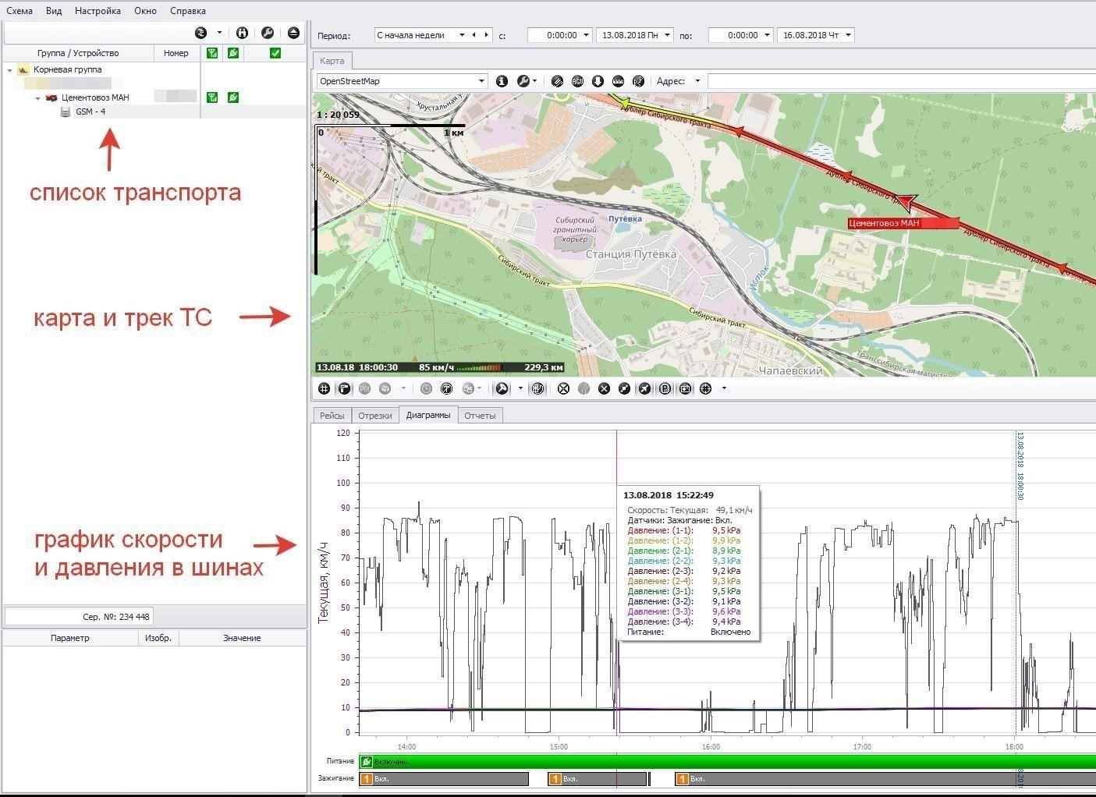Open the Справка menu
This screenshot has height=797, width=1096.
click(188, 11)
